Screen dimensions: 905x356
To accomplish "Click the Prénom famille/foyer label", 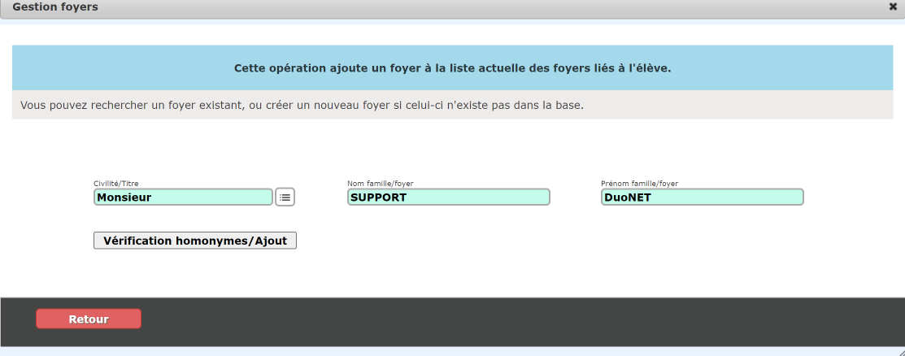I will 639,184.
